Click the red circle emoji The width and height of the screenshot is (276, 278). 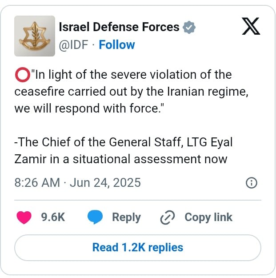[x=22, y=75]
